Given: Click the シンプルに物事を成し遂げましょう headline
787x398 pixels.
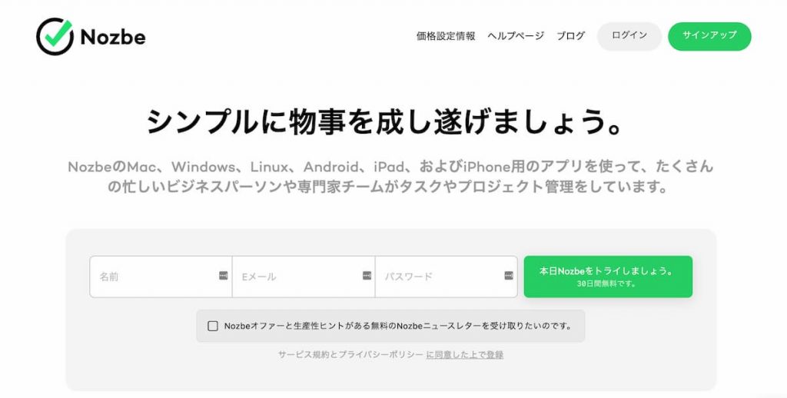Looking at the screenshot, I should 385,122.
